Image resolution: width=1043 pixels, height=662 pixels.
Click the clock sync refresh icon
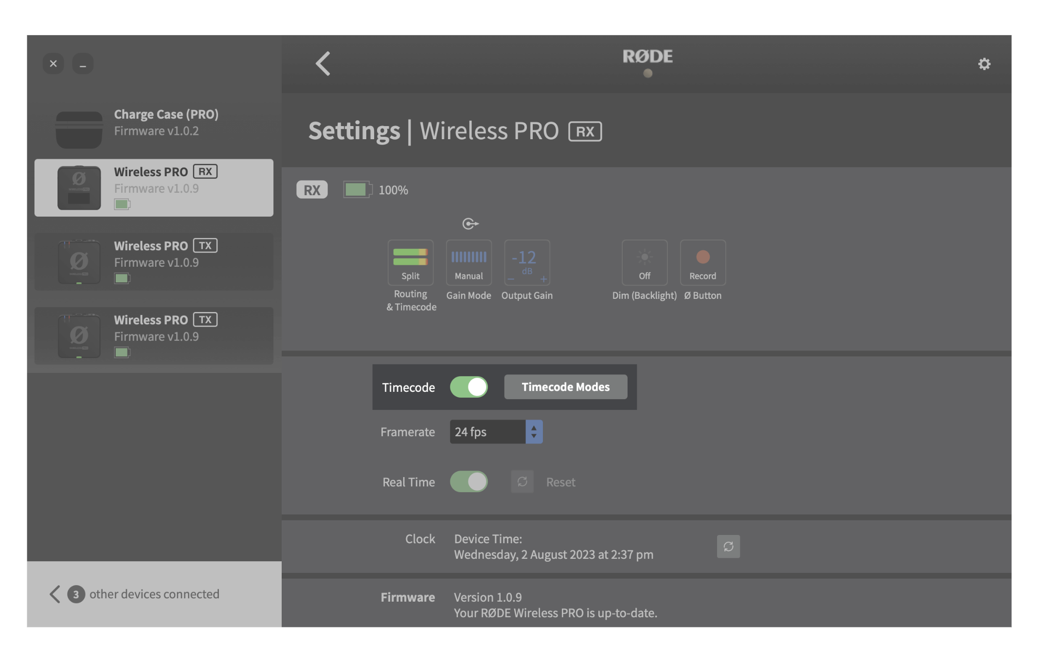coord(728,546)
